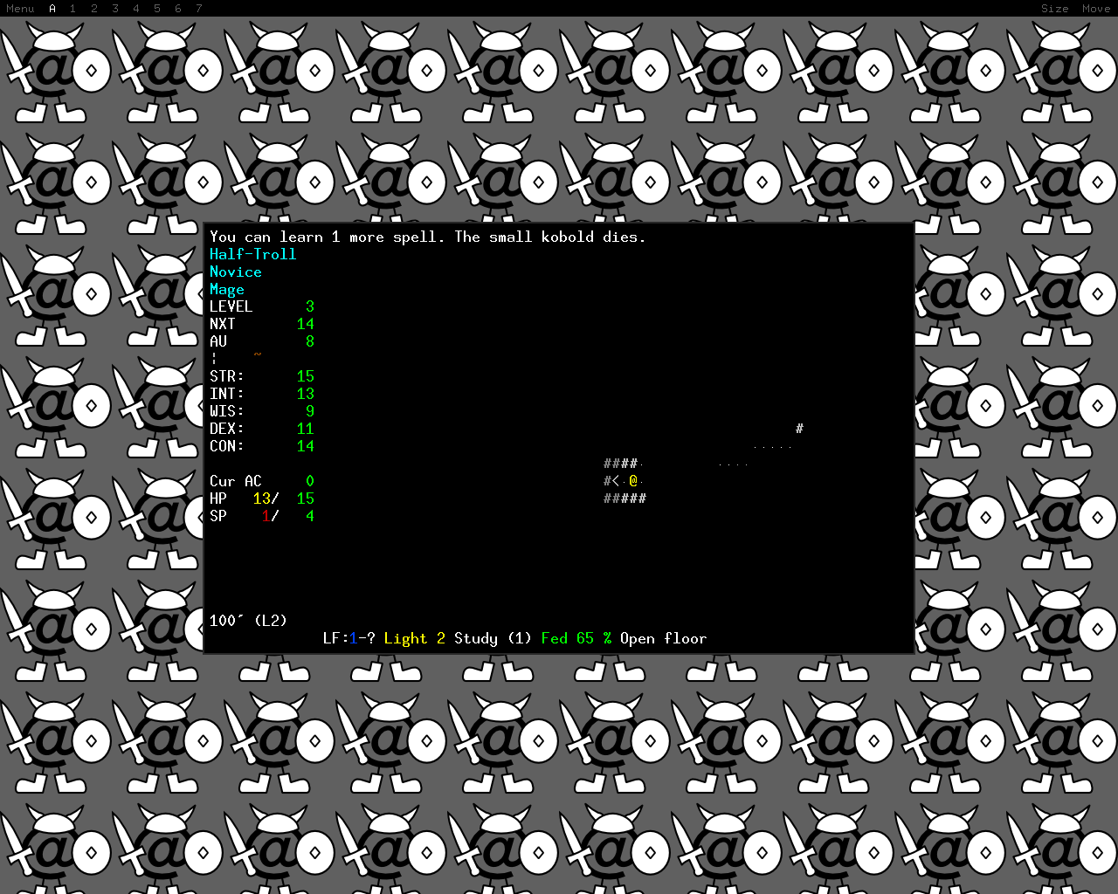The height and width of the screenshot is (894, 1118).
Task: Click the yellow @ player character on the map
Action: point(633,481)
